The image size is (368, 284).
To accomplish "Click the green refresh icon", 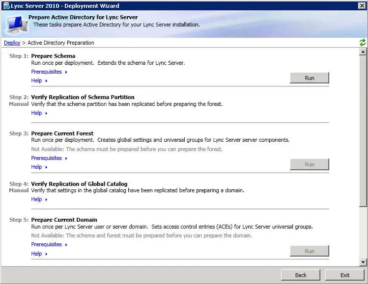I will [x=363, y=43].
